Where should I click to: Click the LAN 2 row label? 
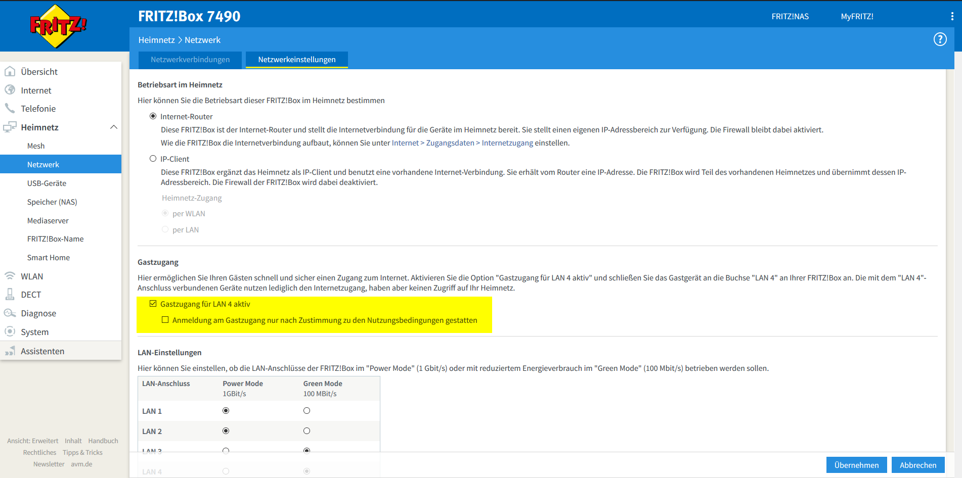click(x=152, y=432)
